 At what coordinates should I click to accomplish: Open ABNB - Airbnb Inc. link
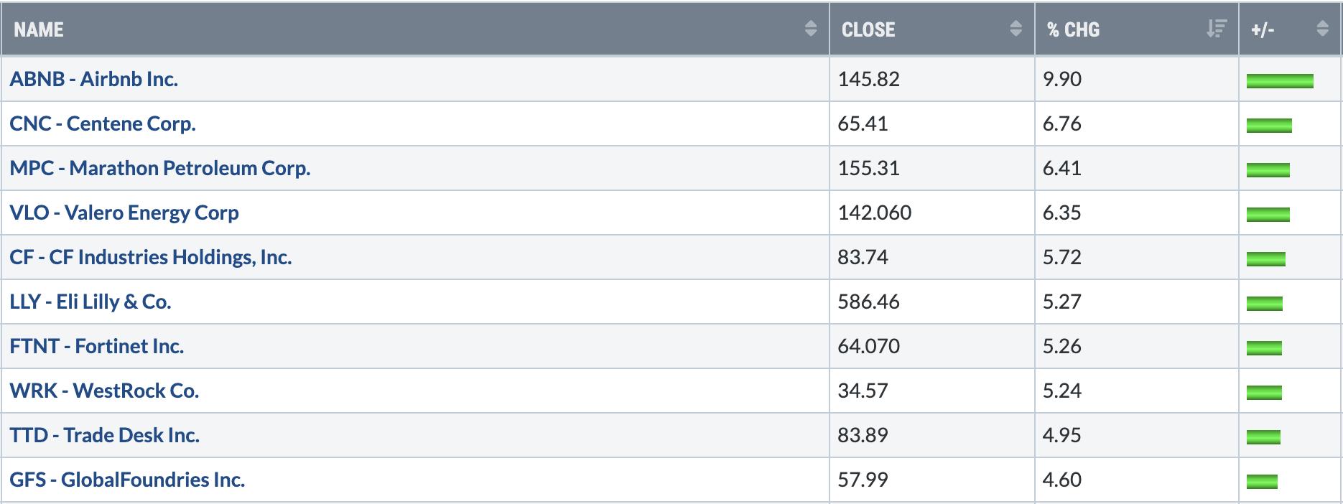[x=94, y=79]
